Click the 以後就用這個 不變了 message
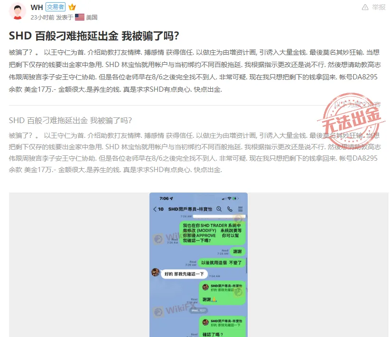This screenshot has height=337, width=390. 222,263
